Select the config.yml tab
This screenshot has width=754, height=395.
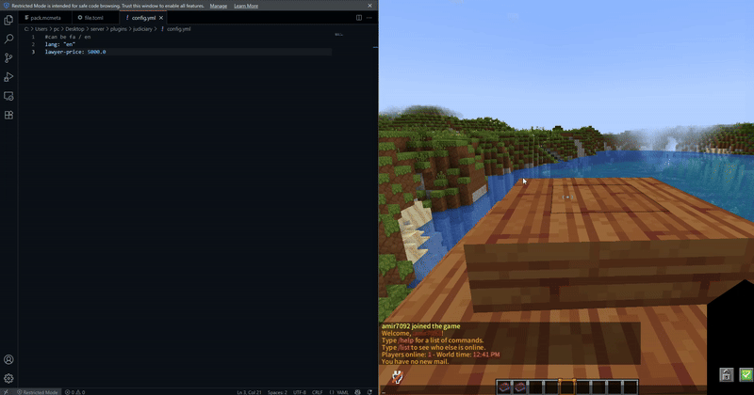(x=143, y=18)
